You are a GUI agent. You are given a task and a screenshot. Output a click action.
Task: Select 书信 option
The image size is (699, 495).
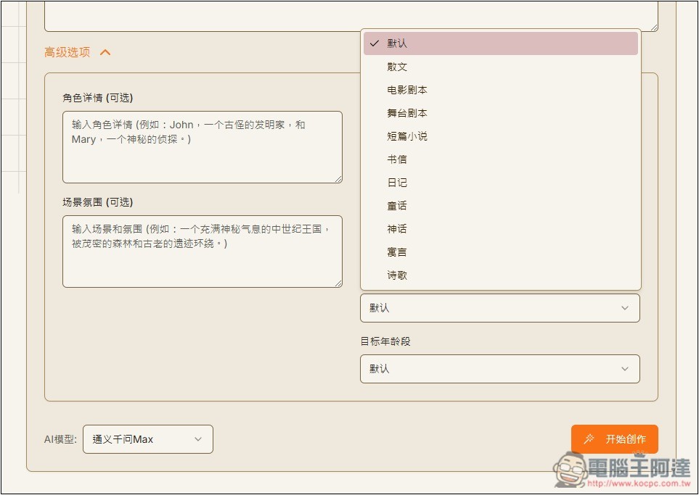click(x=501, y=159)
